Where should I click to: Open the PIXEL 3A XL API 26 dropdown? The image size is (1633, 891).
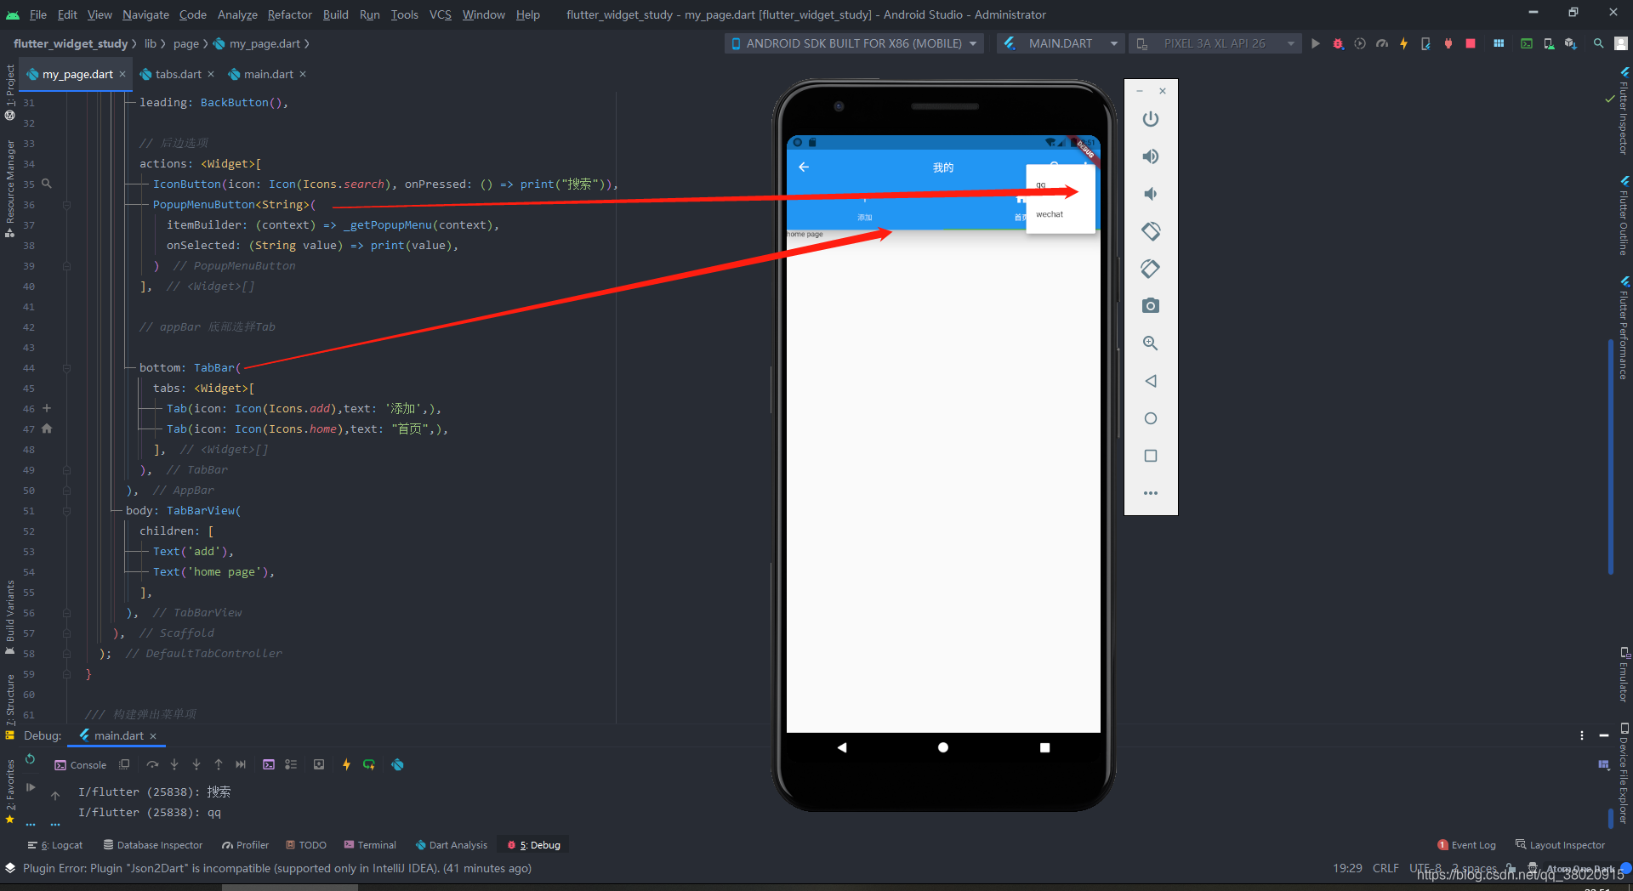point(1215,43)
